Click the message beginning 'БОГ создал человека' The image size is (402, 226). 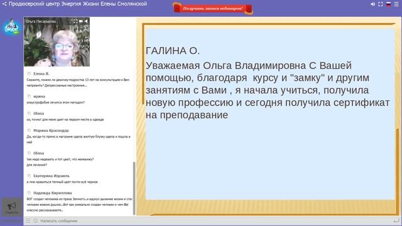click(80, 205)
